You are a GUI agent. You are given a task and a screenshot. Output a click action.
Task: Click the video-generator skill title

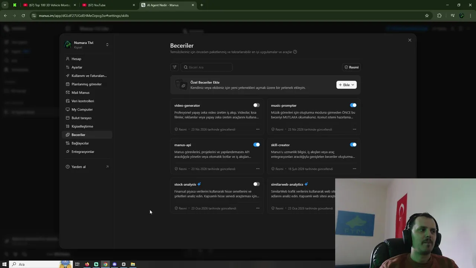pos(187,106)
